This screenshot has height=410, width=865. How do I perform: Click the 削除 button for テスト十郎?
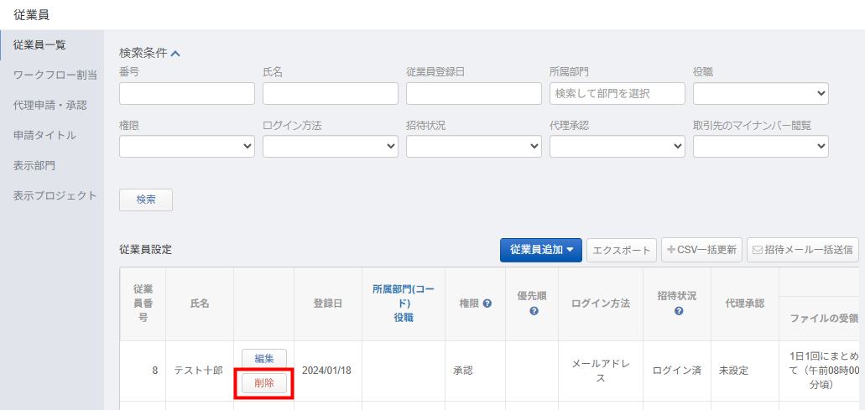coord(264,383)
